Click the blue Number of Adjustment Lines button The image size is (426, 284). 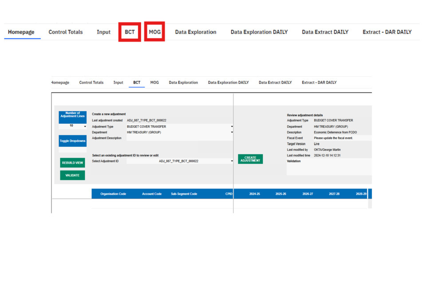click(72, 115)
